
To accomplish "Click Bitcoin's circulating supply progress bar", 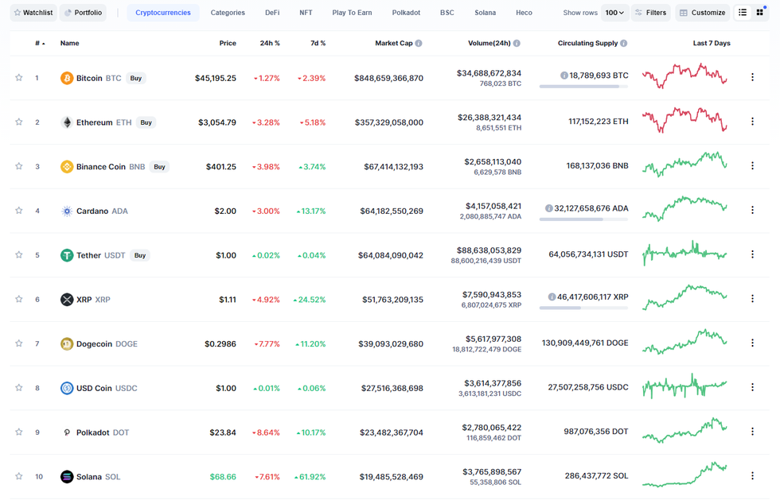I will pyautogui.click(x=583, y=86).
